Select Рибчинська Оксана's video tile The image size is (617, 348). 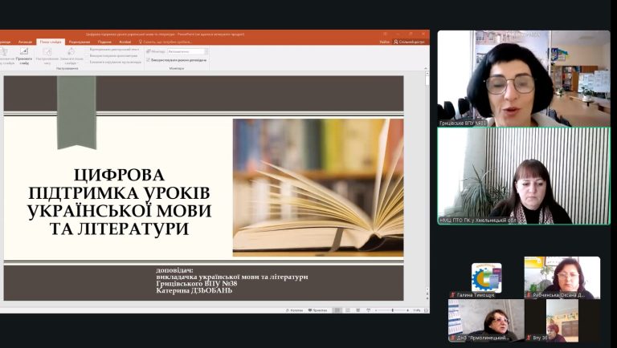(x=562, y=277)
